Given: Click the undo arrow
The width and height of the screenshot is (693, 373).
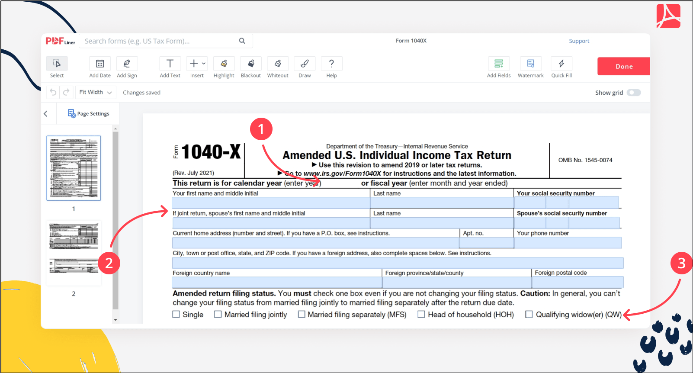Looking at the screenshot, I should click(53, 92).
